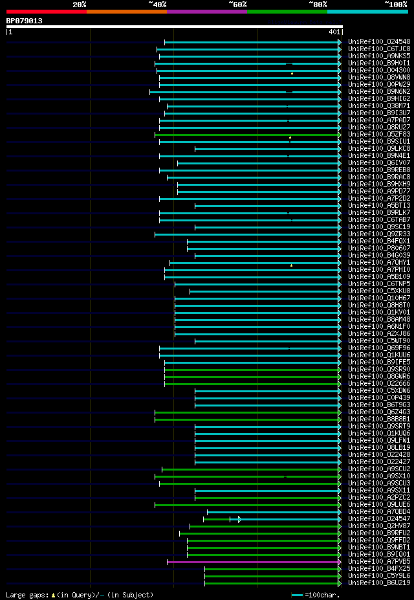
Task: Click the UniRef100_B9SIU1 label
Action: tap(379, 142)
